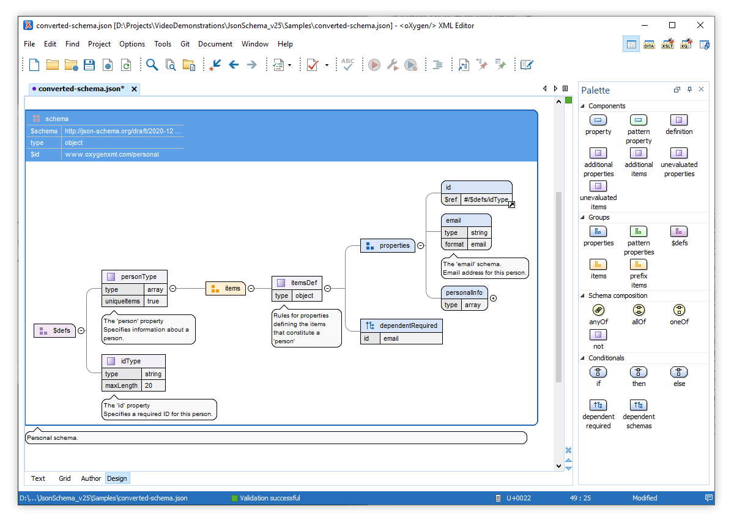The image size is (734, 520).
Task: Navigate forward with the right arrow
Action: (x=251, y=65)
